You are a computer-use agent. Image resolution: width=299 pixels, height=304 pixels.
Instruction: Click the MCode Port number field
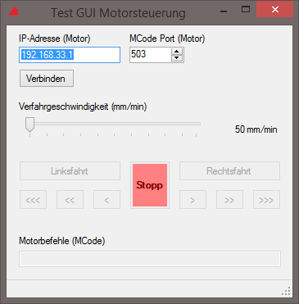tap(151, 55)
